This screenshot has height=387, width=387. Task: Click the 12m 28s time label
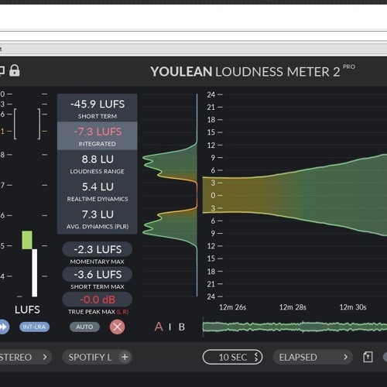coord(293,307)
